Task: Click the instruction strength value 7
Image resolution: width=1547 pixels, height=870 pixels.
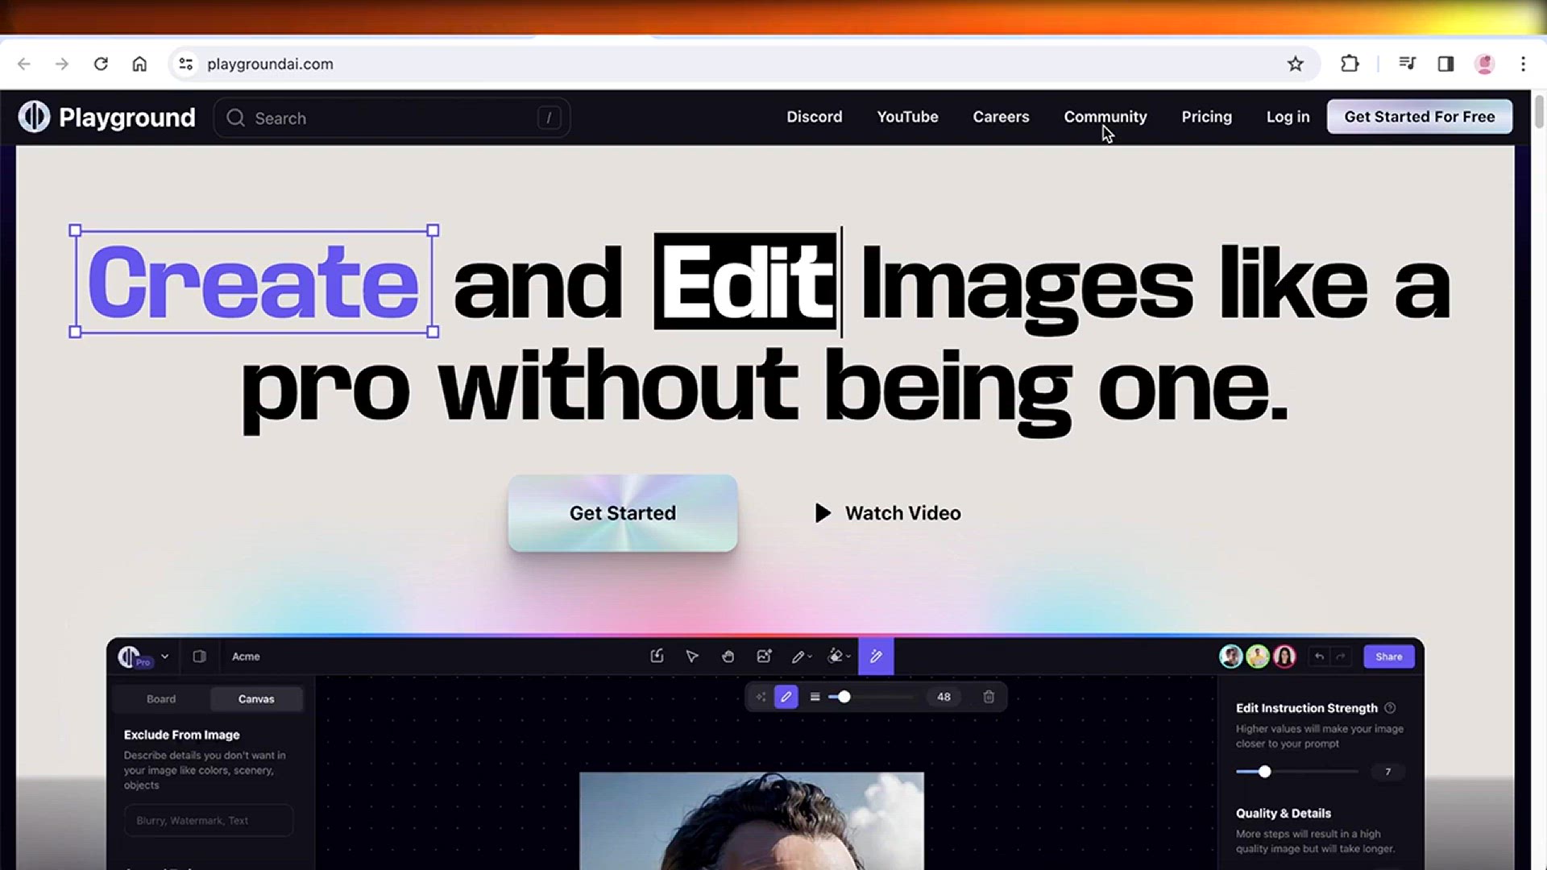Action: (1387, 772)
